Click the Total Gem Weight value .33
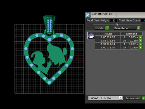The height and width of the screenshot is (109, 145). click(114, 21)
